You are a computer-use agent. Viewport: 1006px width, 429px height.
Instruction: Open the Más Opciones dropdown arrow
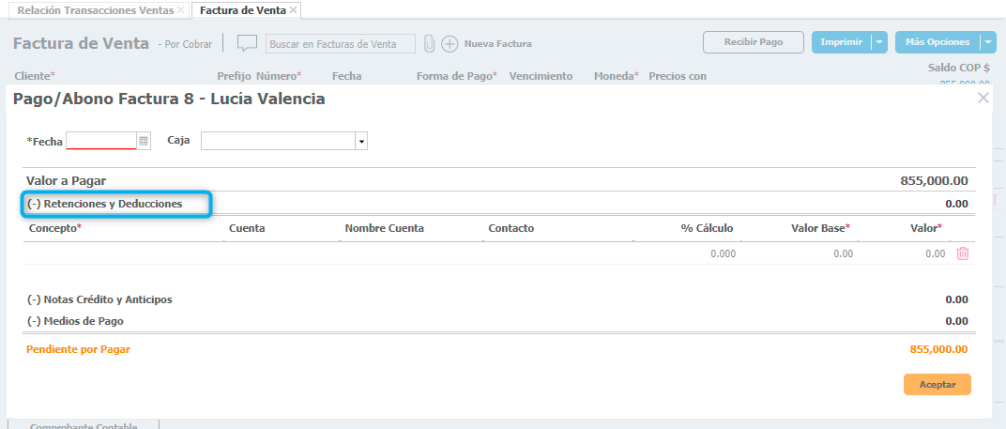[988, 42]
